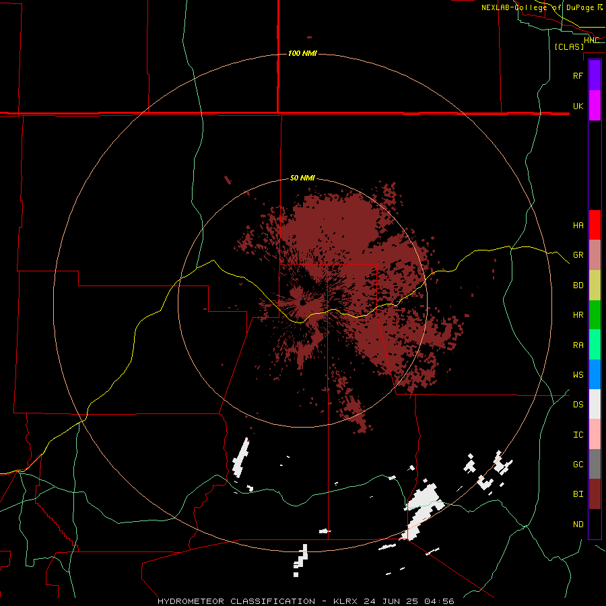Click the "[CLAS]" label above legend
This screenshot has width=606, height=606.
point(569,46)
